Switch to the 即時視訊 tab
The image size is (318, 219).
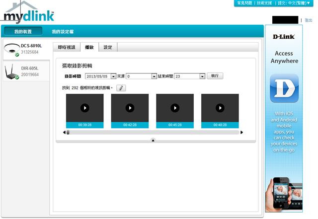[x=67, y=47]
